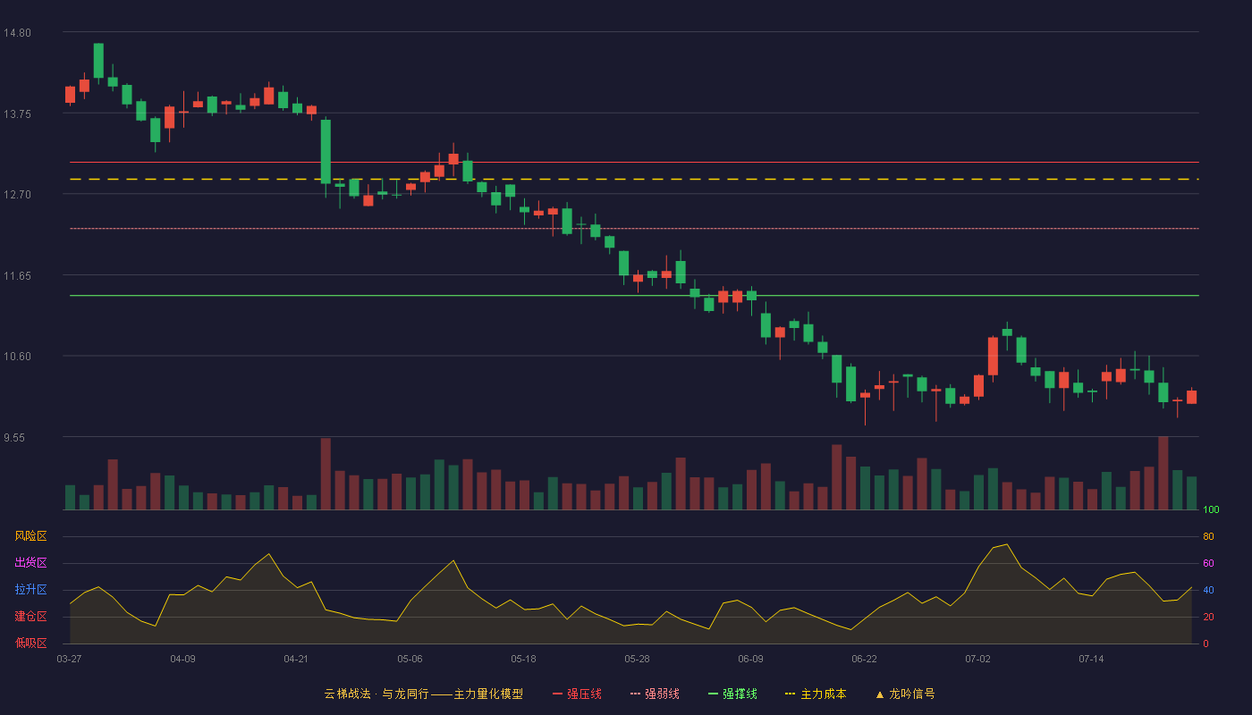This screenshot has height=715, width=1252.
Task: Toggle the 主力成本 legend entry
Action: [816, 694]
